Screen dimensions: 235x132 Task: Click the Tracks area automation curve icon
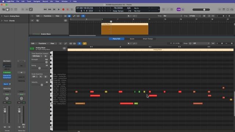[74, 16]
